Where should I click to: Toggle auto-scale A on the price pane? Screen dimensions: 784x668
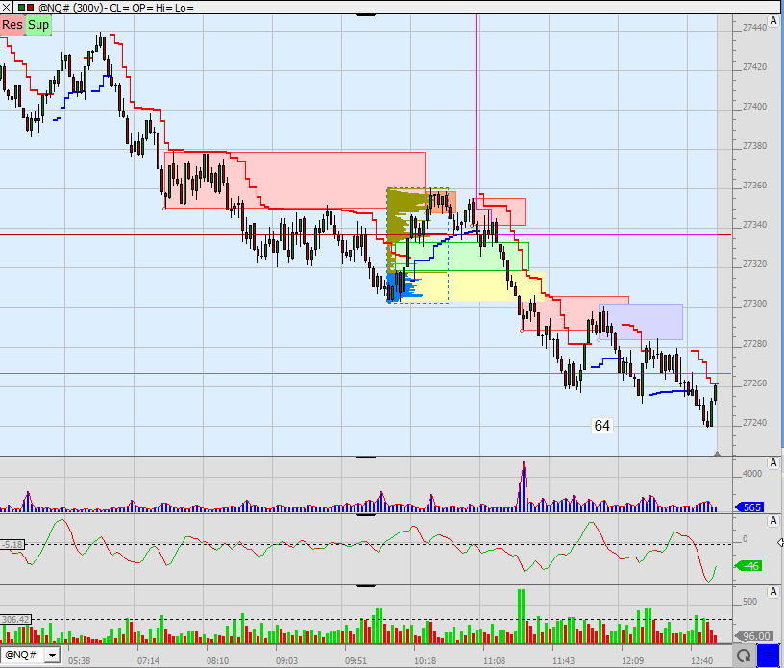(x=773, y=21)
